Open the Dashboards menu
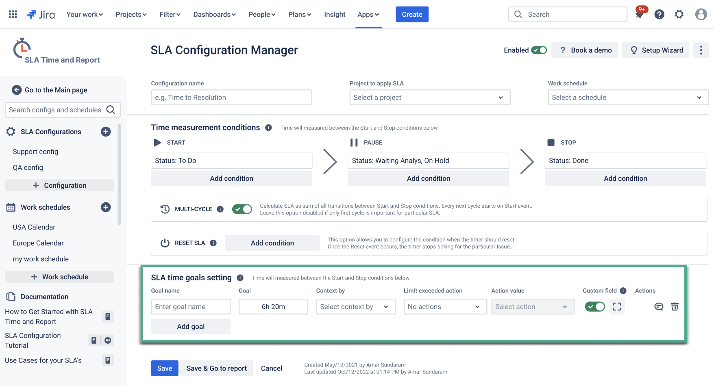Image resolution: width=714 pixels, height=386 pixels. 214,14
